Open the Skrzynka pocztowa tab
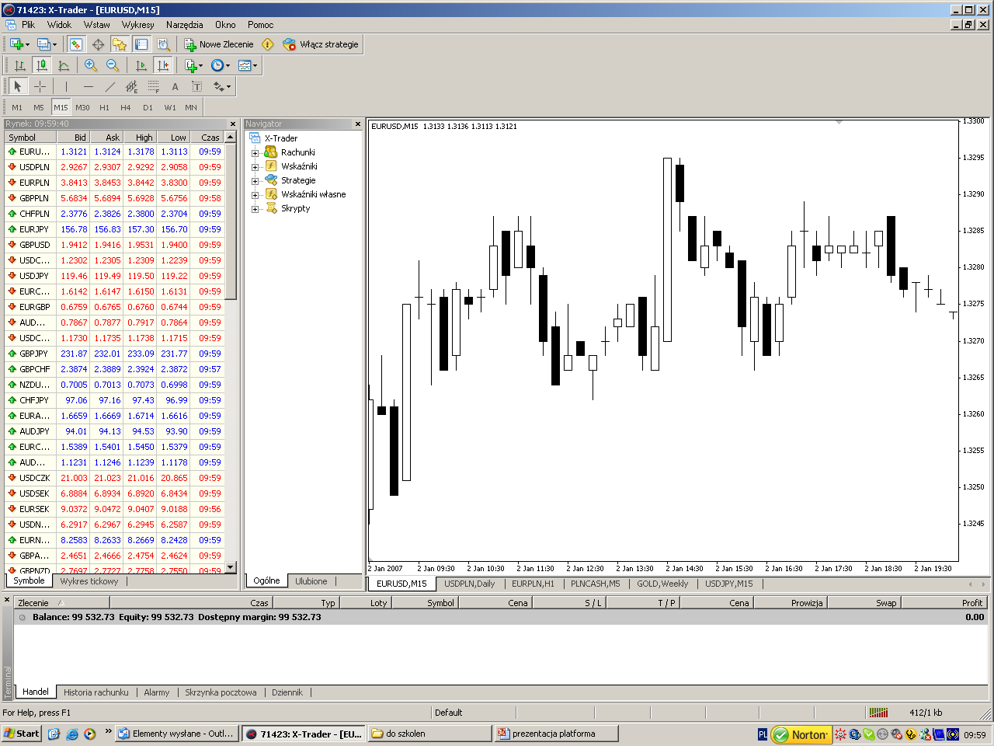The width and height of the screenshot is (994, 746). click(x=221, y=692)
